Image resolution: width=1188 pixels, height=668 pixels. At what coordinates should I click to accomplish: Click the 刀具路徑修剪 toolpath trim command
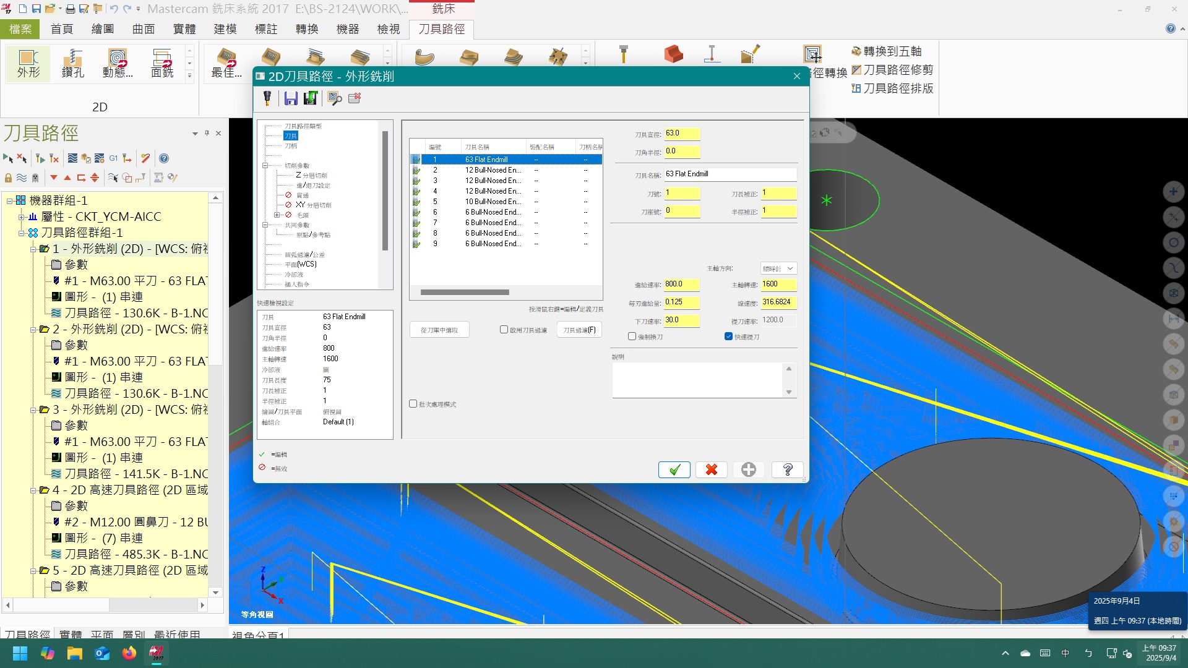click(892, 70)
